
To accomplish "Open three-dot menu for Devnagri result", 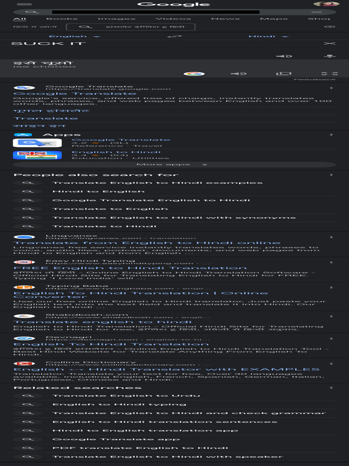I will pos(331,339).
